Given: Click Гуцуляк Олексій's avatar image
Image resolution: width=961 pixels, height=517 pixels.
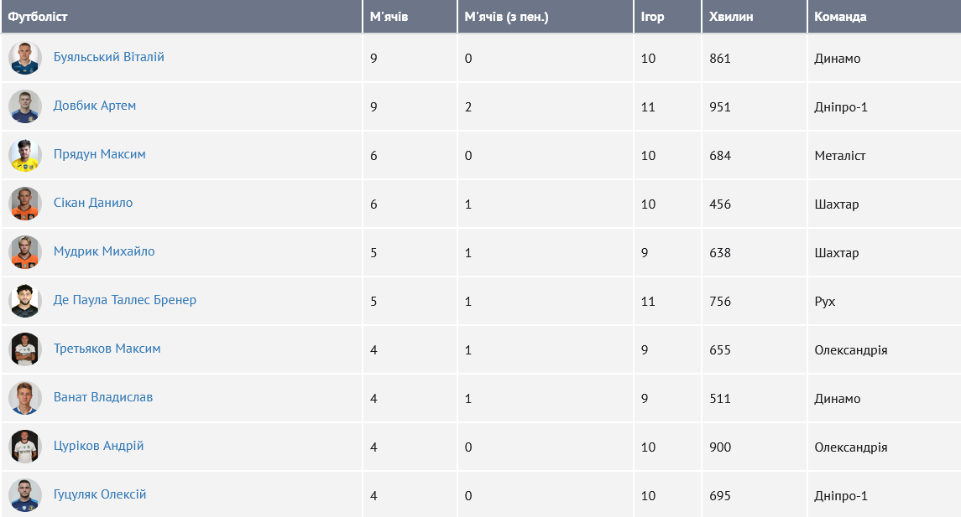Looking at the screenshot, I should (25, 495).
